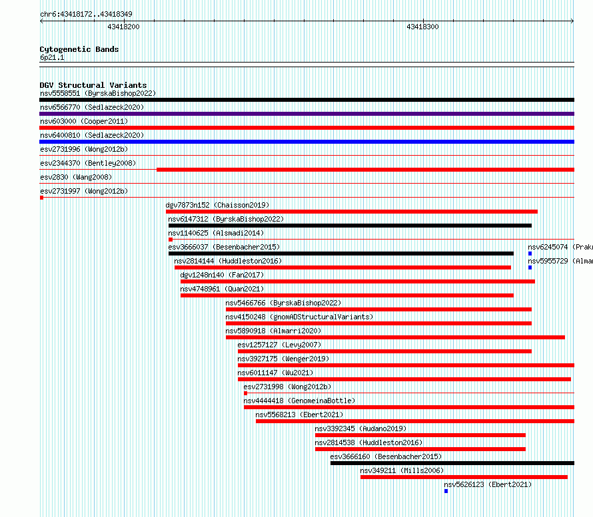Viewport: 593px width, 517px height.
Task: Click nsv3927175 (Wenger2019) label
Action: 283,359
